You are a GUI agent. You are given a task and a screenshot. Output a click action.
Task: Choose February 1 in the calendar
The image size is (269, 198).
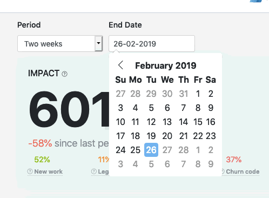[x=198, y=94]
